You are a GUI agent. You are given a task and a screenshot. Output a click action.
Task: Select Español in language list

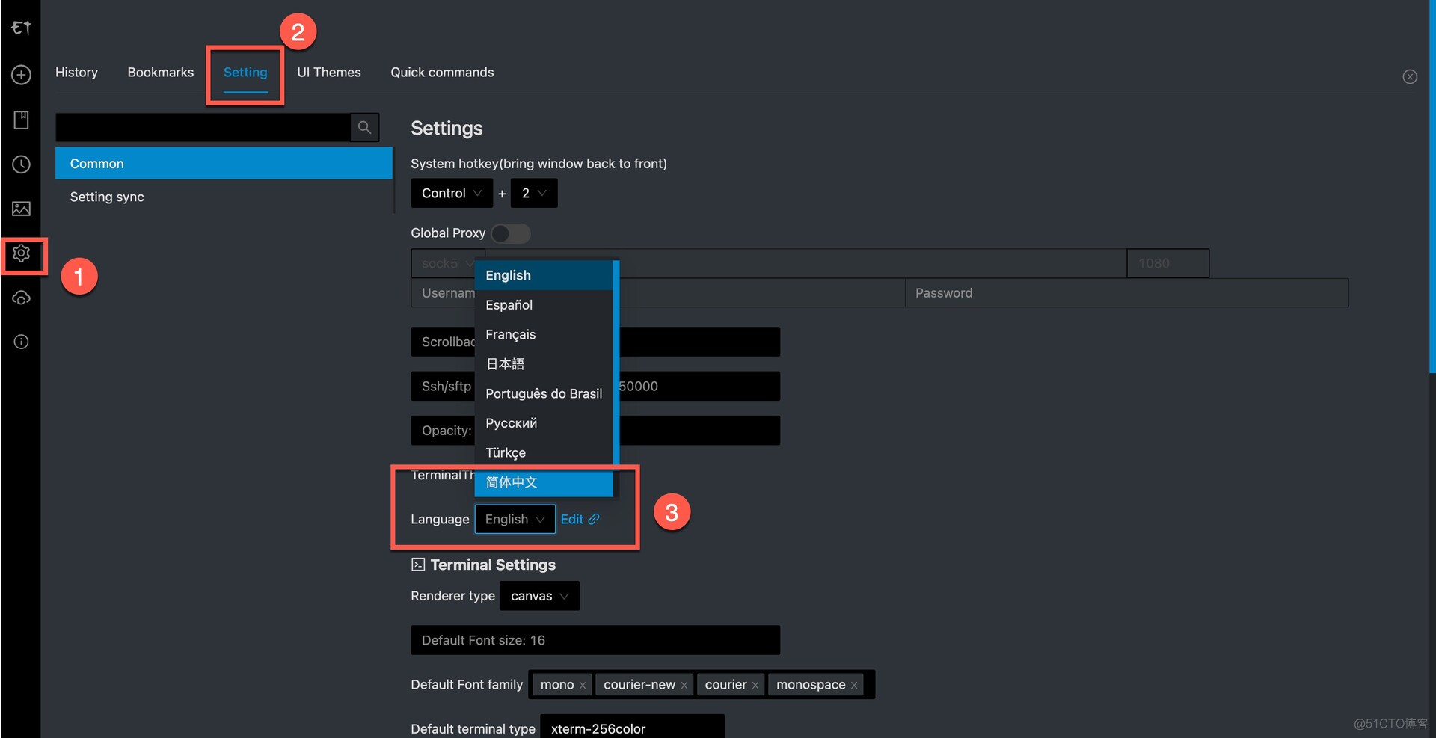pos(544,305)
